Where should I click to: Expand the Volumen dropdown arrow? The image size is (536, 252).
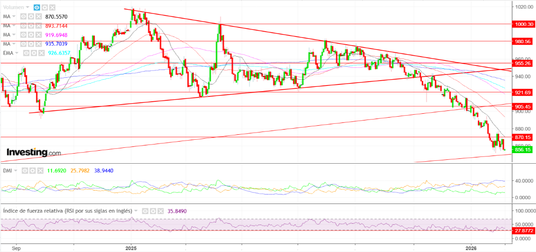tap(28, 8)
